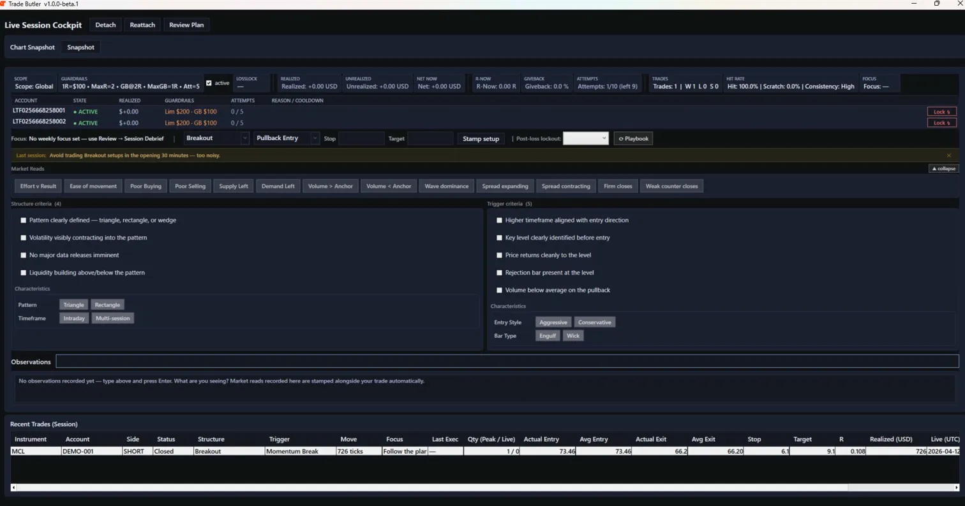Check 'Pattern clearly defined' structure criterion
The width and height of the screenshot is (965, 506).
[24, 220]
